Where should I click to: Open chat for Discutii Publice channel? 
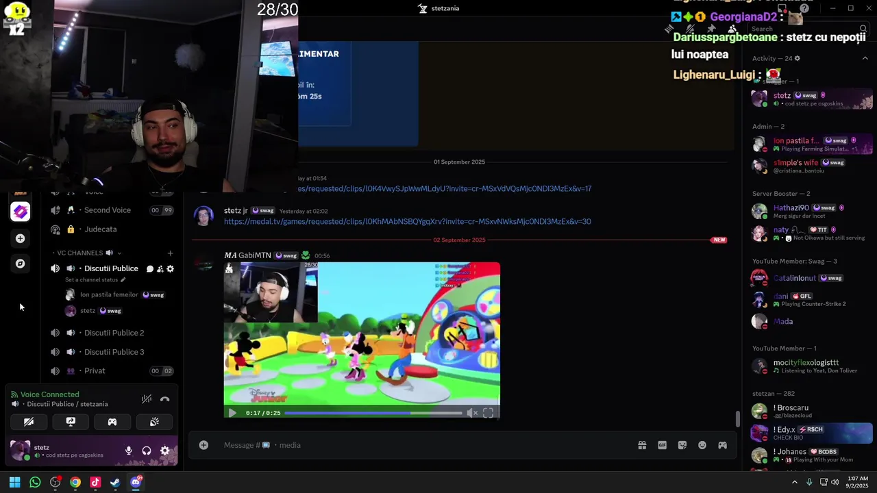tap(150, 269)
